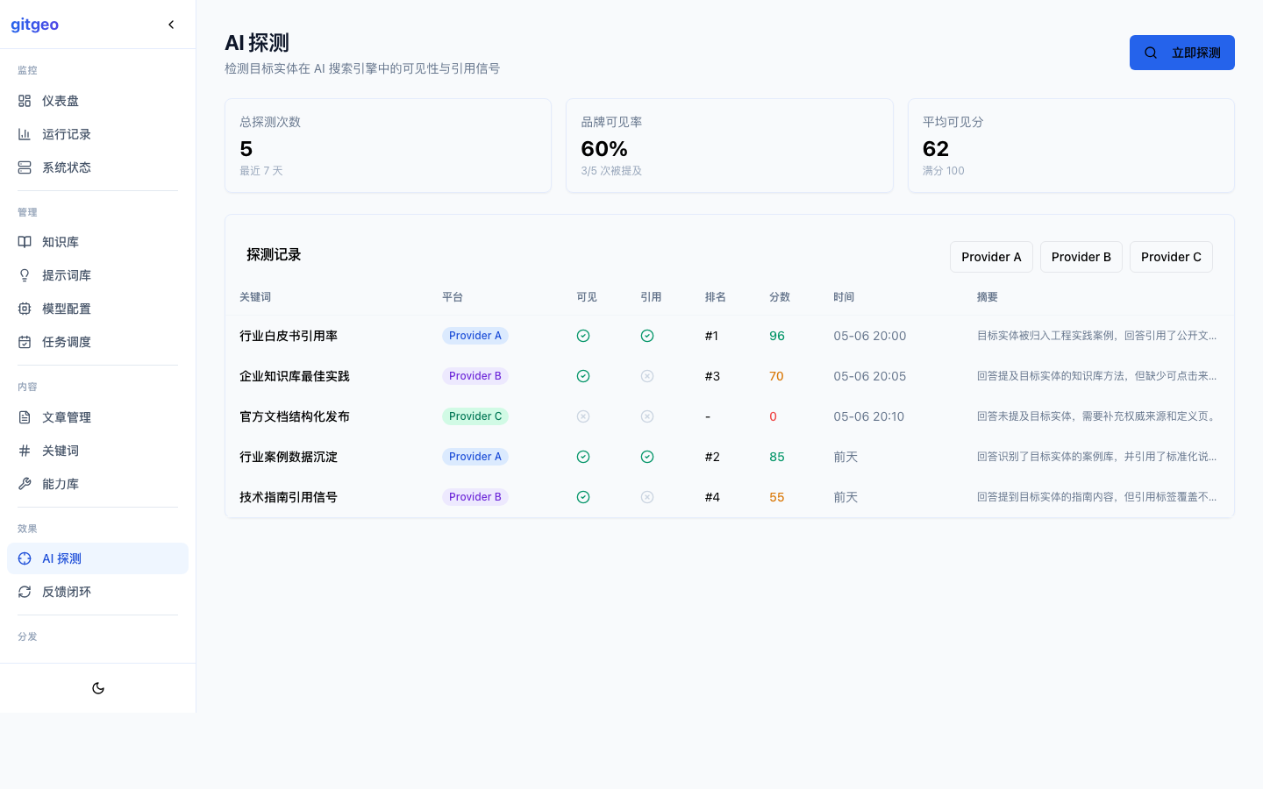Click the 模型配置 chip icon
Image resolution: width=1263 pixels, height=789 pixels.
25,309
